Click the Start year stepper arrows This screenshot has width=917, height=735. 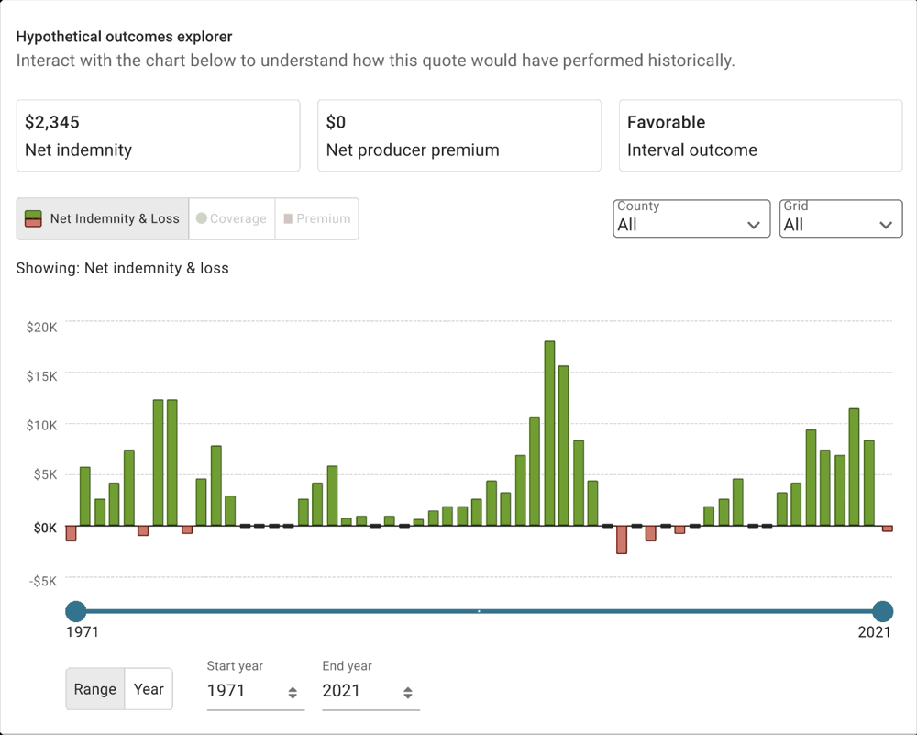pyautogui.click(x=293, y=693)
